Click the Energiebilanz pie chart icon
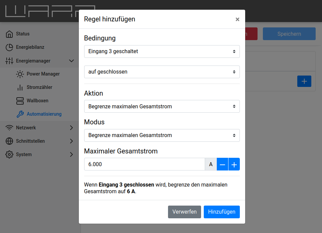 click(x=9, y=47)
